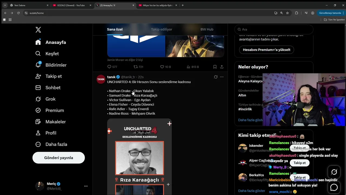Open floating chat bubble button
Screen dimensions: 346x195
[x=334, y=187]
